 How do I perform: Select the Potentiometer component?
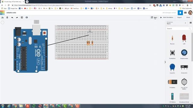(184, 54)
